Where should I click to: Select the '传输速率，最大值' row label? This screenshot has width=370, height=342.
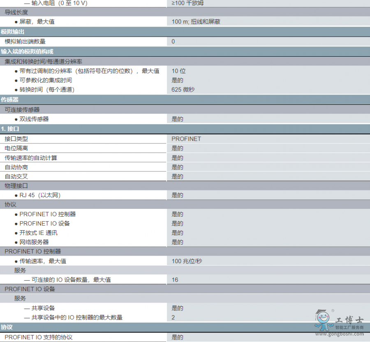coord(43,261)
